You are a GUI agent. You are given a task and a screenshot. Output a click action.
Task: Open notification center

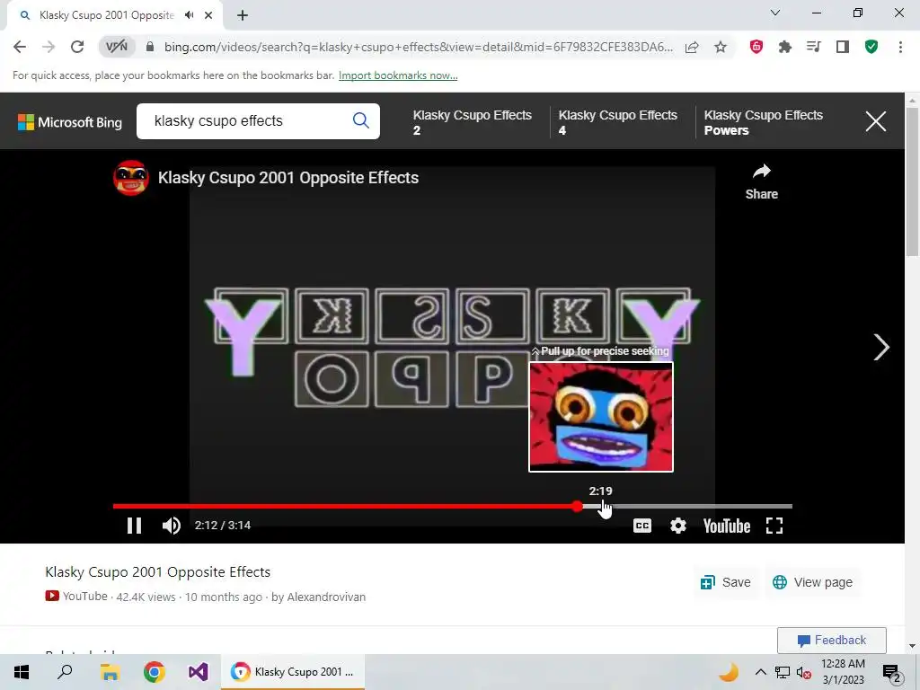click(892, 673)
